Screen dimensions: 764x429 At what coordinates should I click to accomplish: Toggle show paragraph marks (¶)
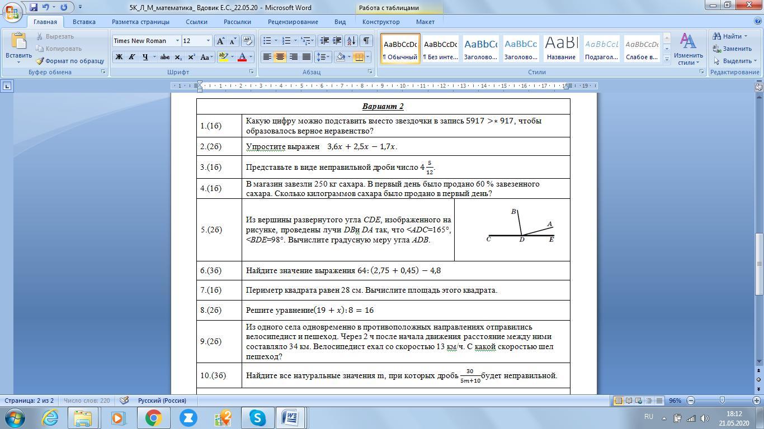pos(366,41)
